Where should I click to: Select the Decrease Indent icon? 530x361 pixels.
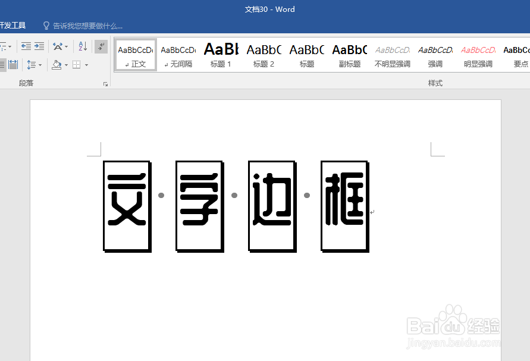tap(26, 46)
